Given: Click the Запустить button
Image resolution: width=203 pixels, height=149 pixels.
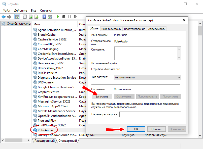Looking at the screenshot, I should coord(102,96).
